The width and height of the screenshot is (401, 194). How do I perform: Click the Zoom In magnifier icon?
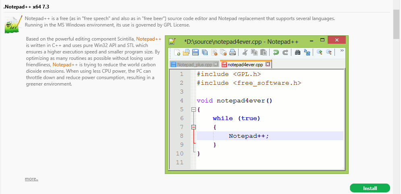click(319, 52)
